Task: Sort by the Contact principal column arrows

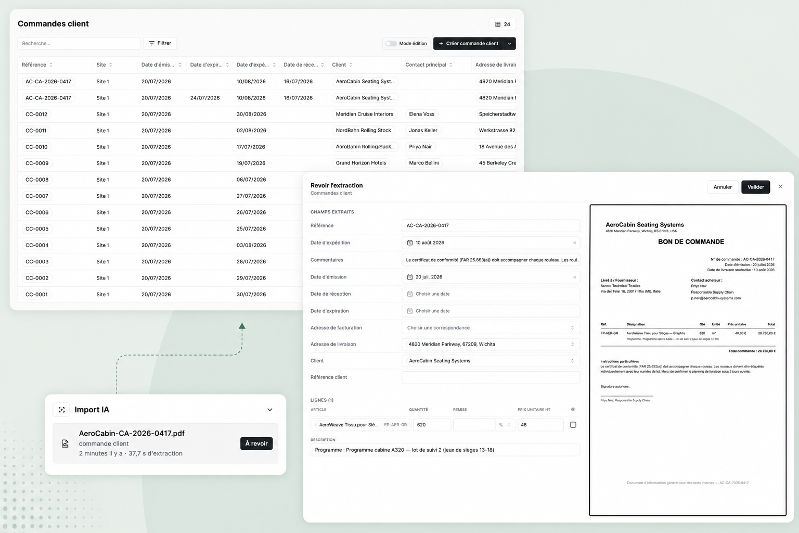Action: click(x=451, y=65)
